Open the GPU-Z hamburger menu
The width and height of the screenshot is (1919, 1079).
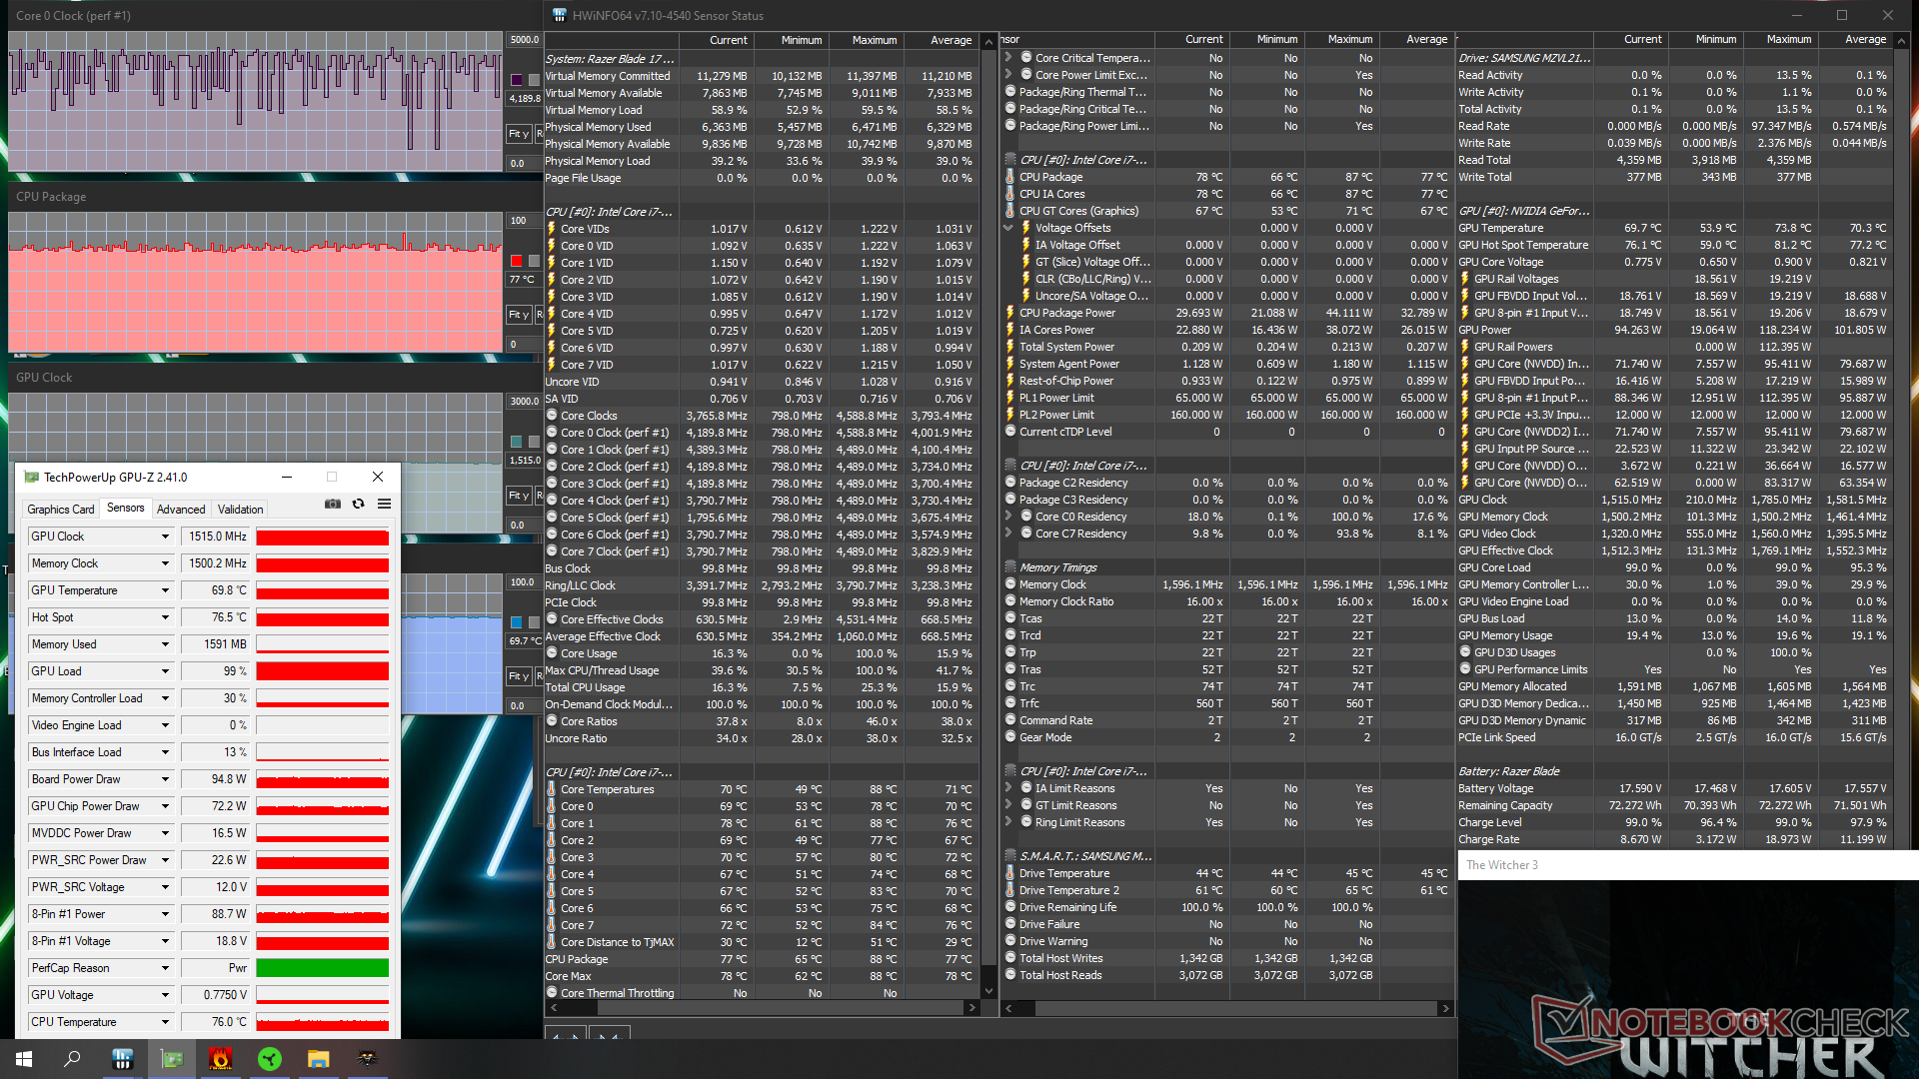384,505
